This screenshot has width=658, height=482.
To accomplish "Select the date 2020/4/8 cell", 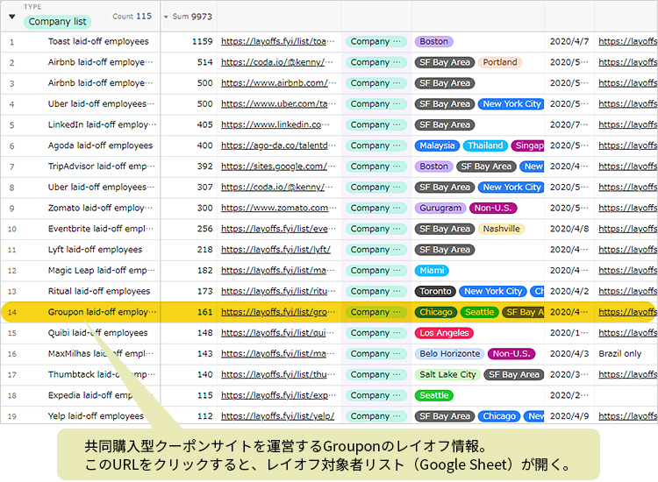I will click(569, 229).
